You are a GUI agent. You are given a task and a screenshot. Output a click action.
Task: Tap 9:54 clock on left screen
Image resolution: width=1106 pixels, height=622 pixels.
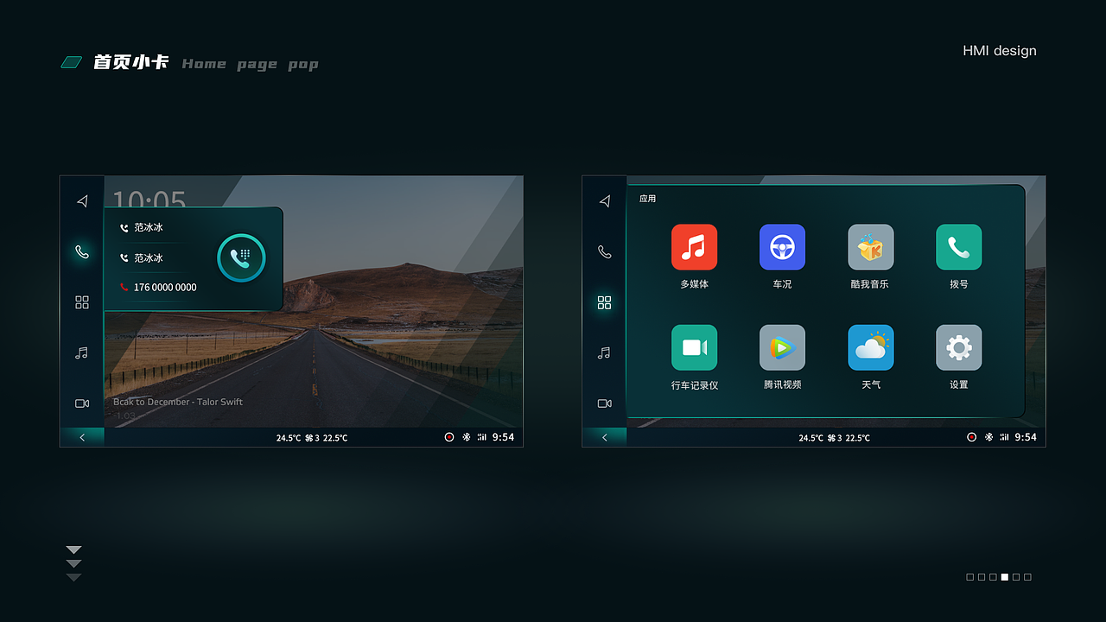click(x=503, y=437)
